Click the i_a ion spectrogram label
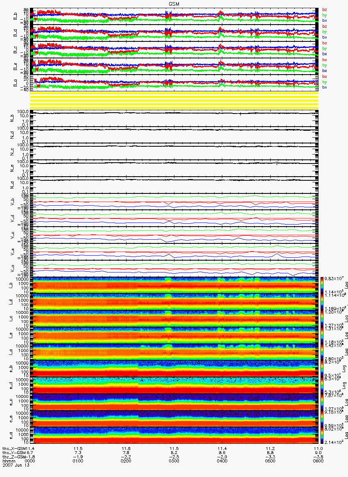 coord(11,352)
